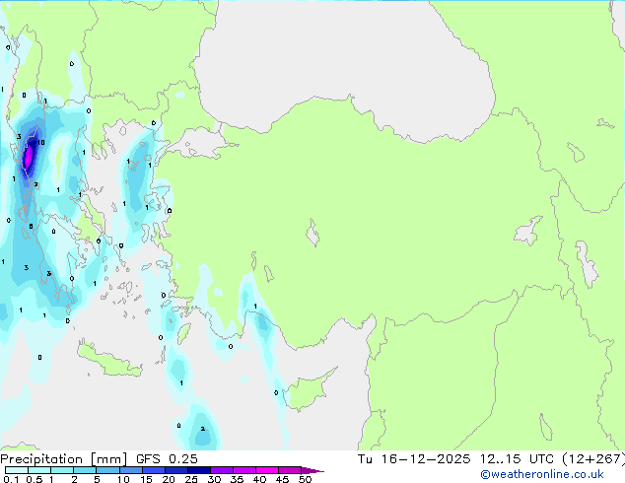Click the legend tick label "20"
Viewport: 625px width, 483px height.
[x=169, y=479]
